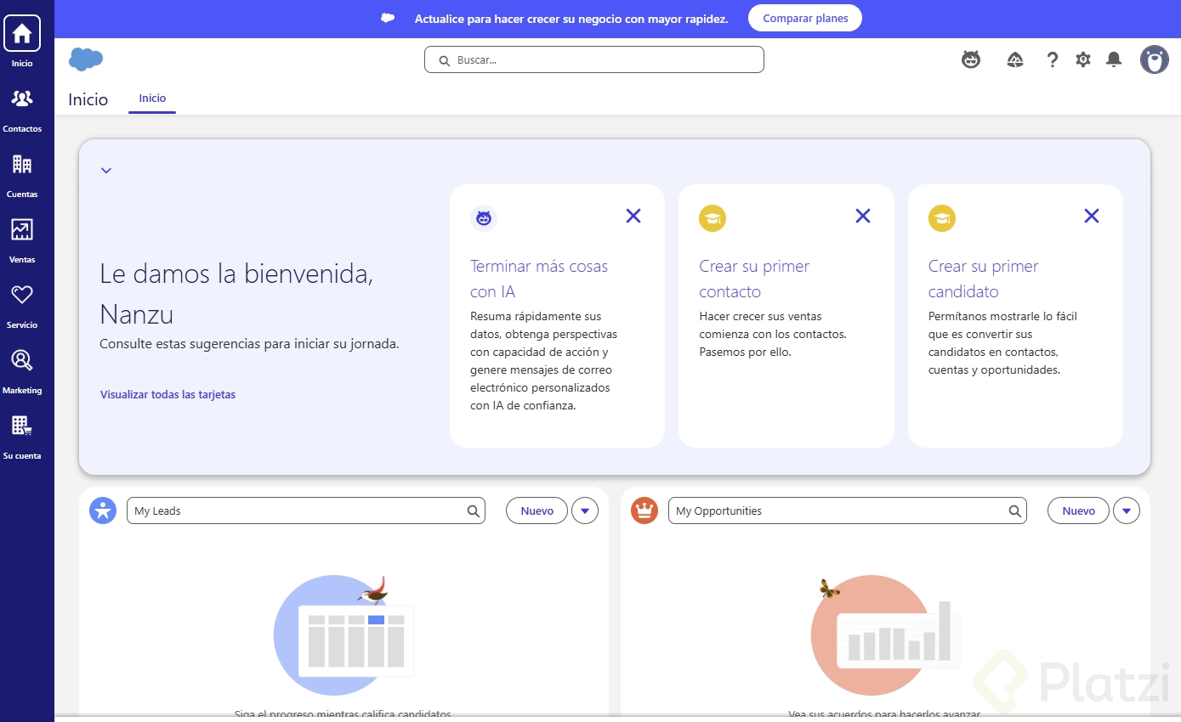
Task: Open the setup gear icon
Action: pos(1083,59)
